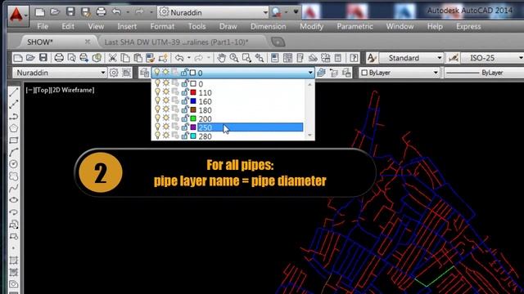
Task: Click the [Top] view control label
Action: click(x=42, y=90)
